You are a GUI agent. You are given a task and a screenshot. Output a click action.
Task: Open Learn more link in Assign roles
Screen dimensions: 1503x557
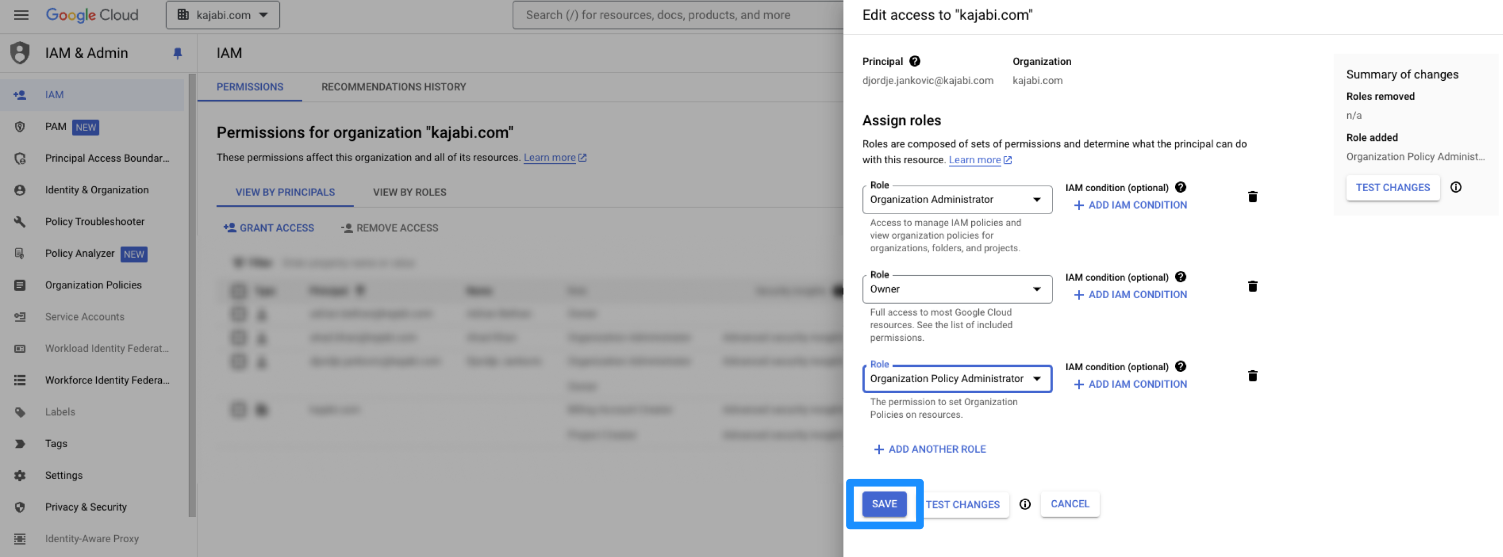(x=980, y=160)
